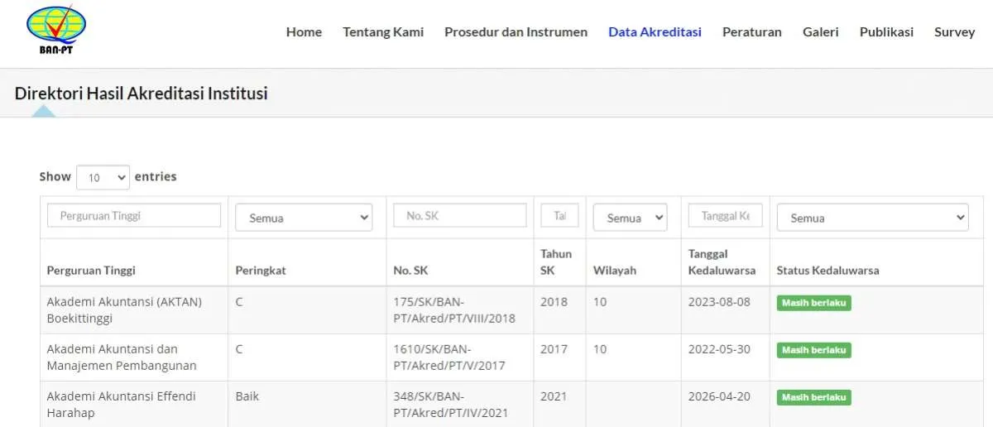Open Prosedur dan Instrumen menu
Screen dimensions: 993x427
[516, 32]
